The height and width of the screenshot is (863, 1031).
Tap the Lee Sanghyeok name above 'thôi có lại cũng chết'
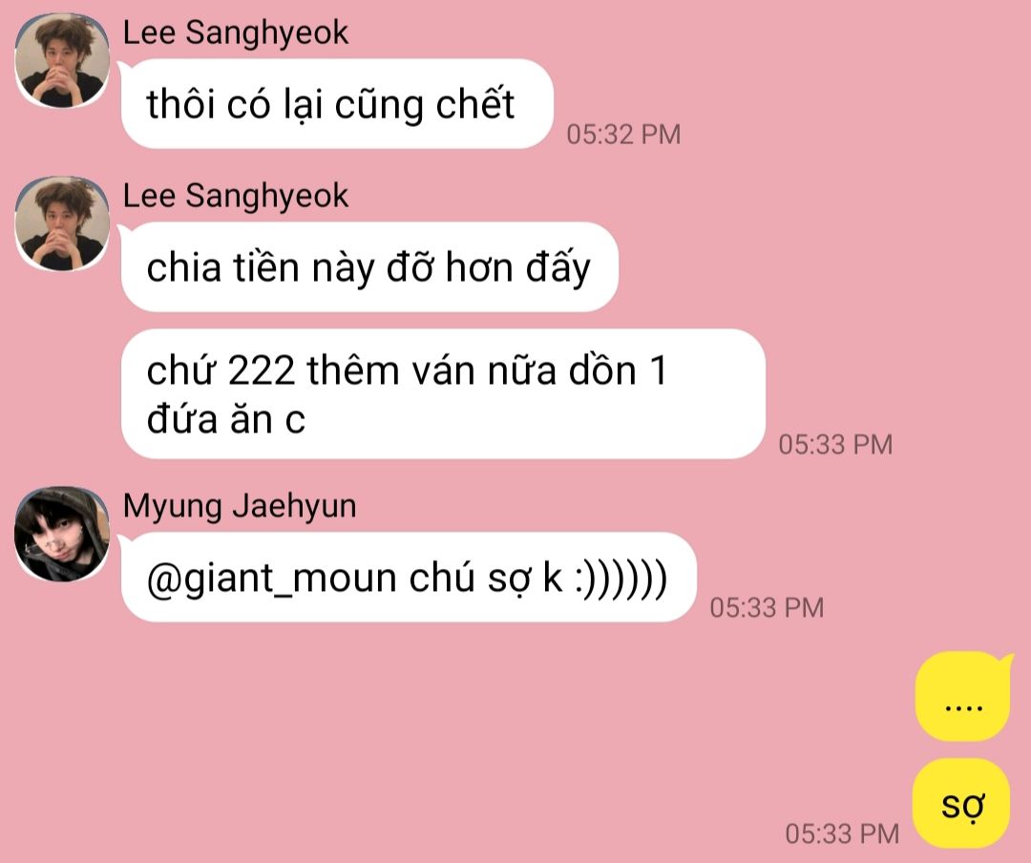click(x=236, y=32)
